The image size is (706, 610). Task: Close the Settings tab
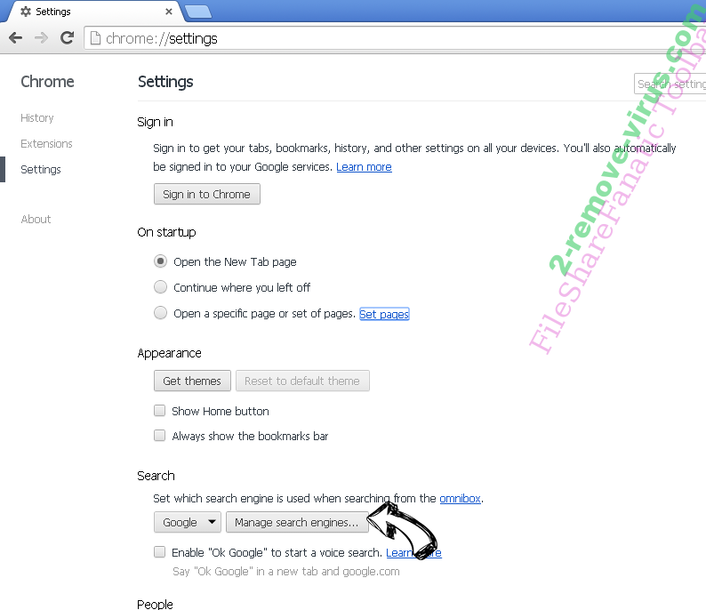[x=169, y=12]
